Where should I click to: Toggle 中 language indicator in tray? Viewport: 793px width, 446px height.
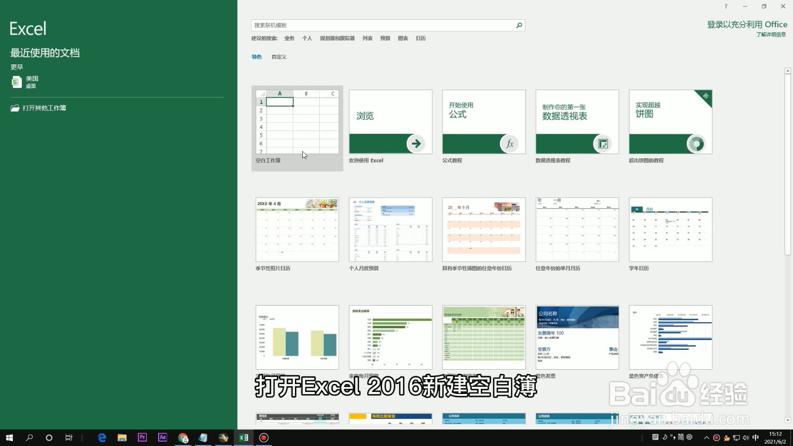(755, 438)
